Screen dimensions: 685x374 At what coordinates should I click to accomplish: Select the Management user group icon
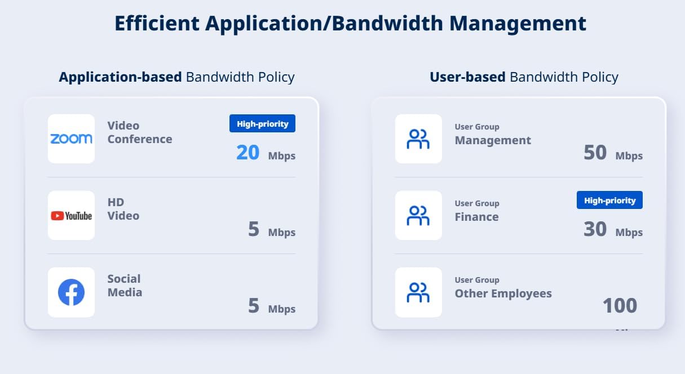click(418, 139)
